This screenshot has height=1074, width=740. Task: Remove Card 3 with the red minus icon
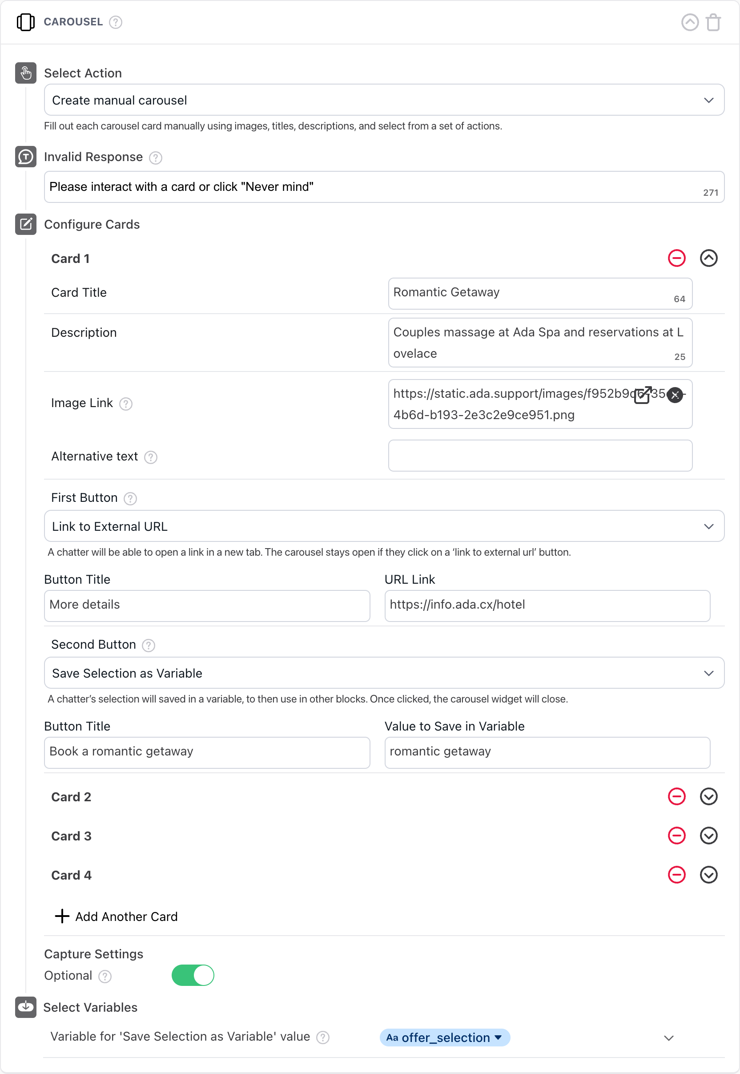click(x=676, y=836)
